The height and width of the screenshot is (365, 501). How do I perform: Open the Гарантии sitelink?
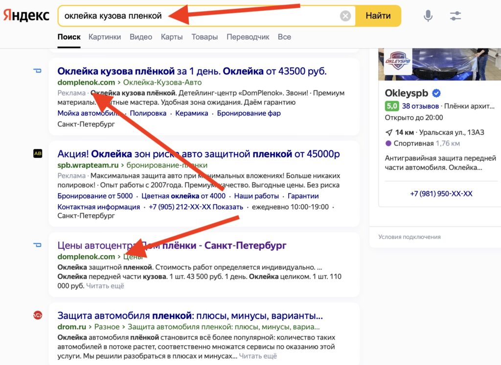303,196
